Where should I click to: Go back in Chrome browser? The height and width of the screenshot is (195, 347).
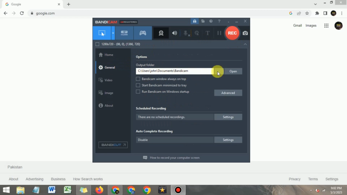tap(6, 13)
